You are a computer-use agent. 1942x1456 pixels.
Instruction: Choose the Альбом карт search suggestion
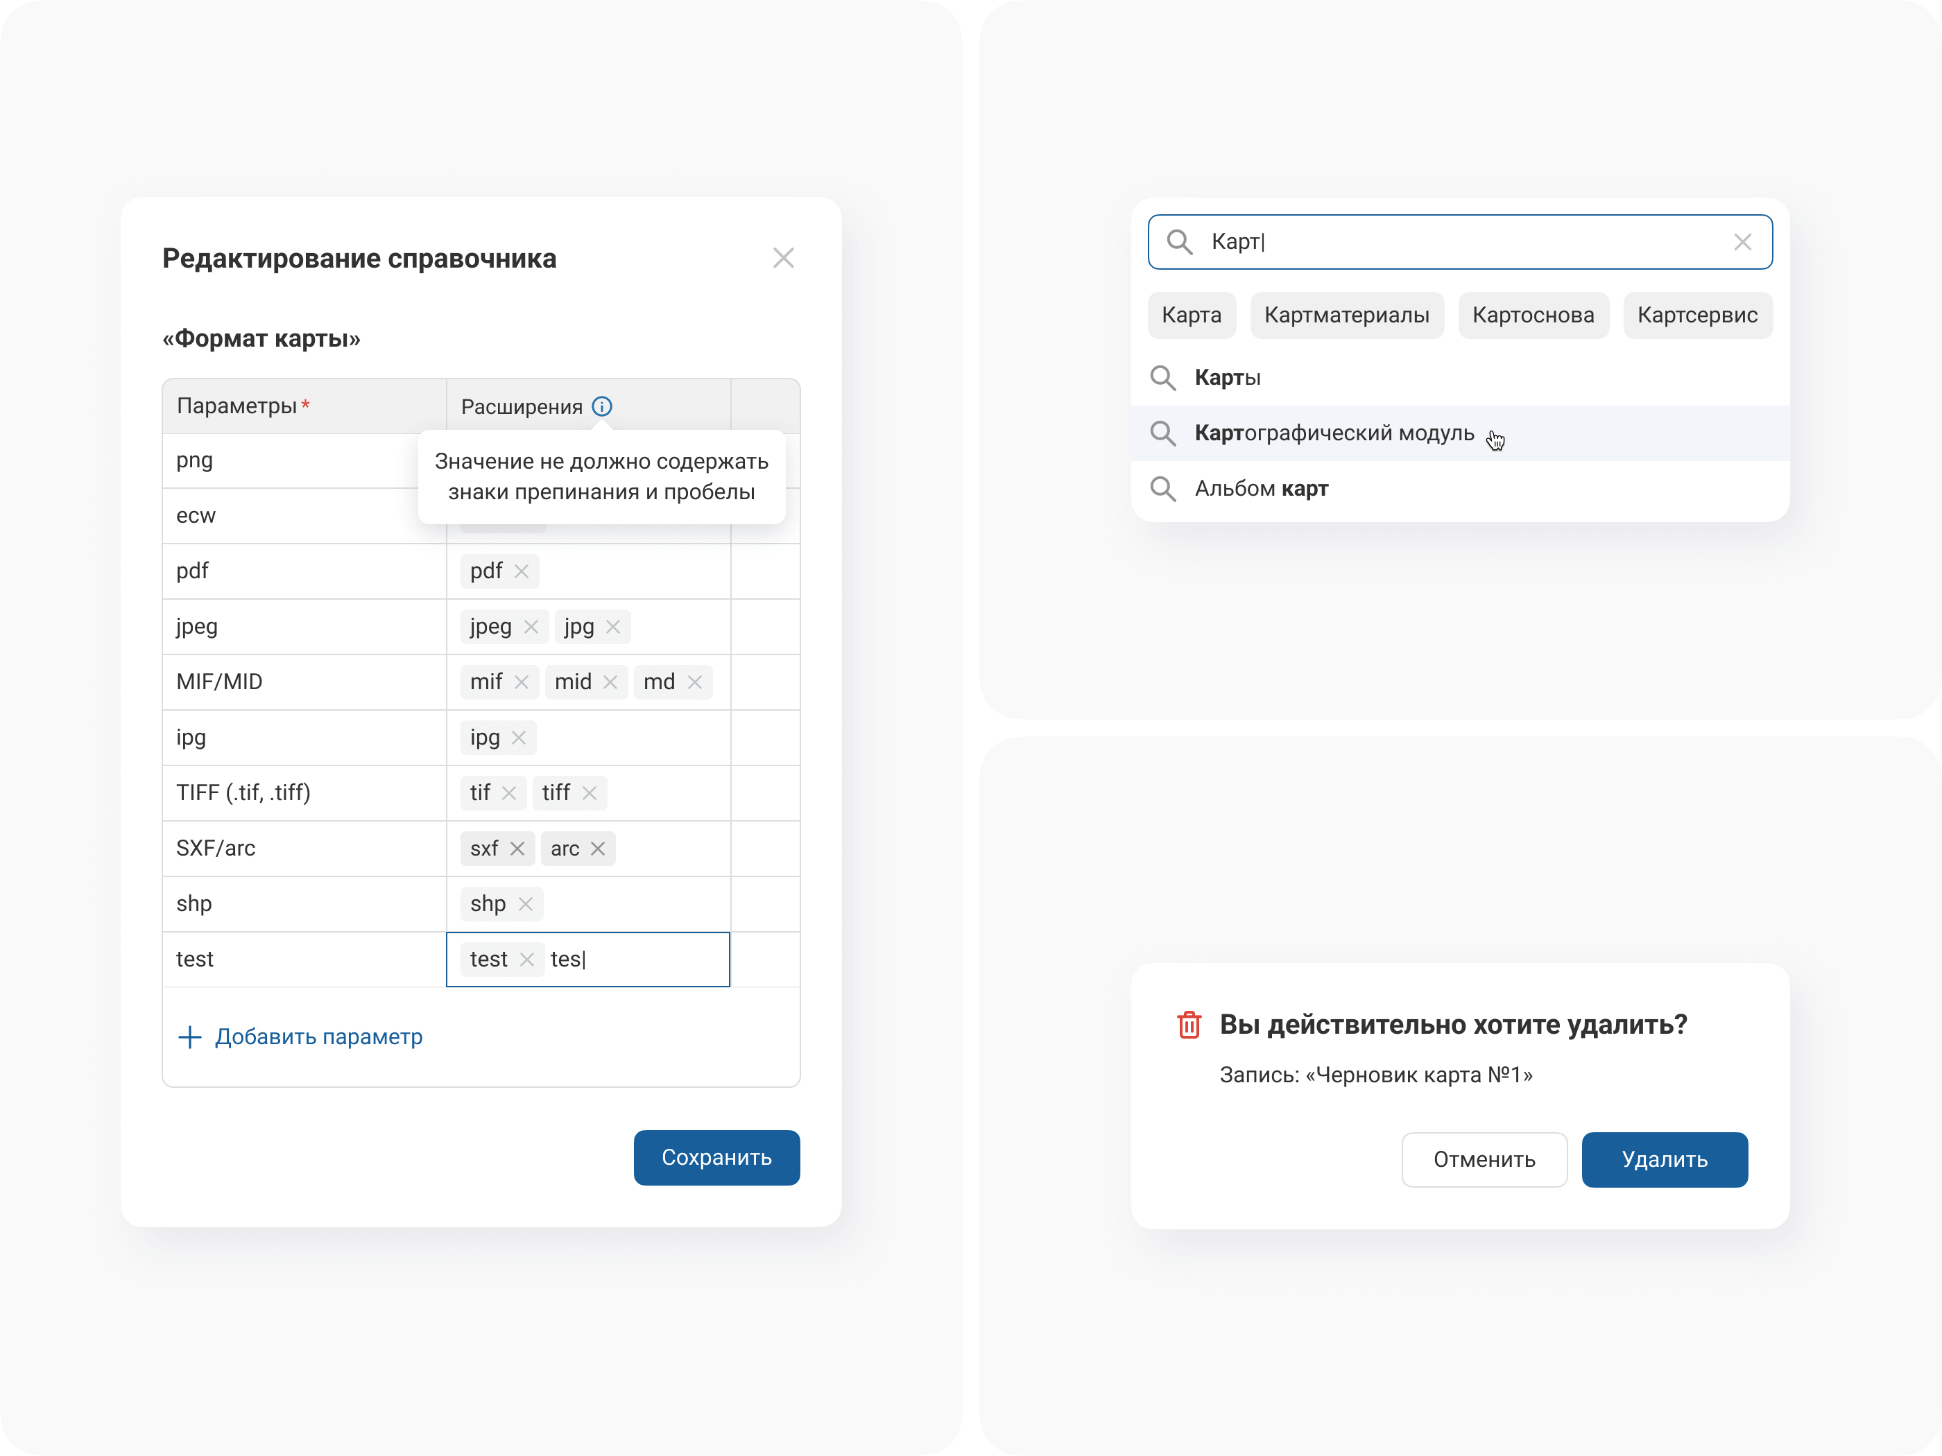point(1261,489)
